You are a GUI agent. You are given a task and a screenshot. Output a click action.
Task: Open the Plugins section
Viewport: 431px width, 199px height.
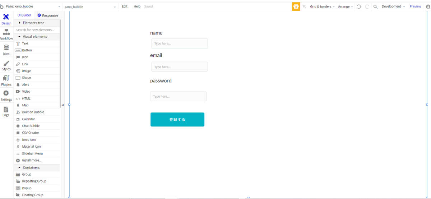pyautogui.click(x=6, y=81)
